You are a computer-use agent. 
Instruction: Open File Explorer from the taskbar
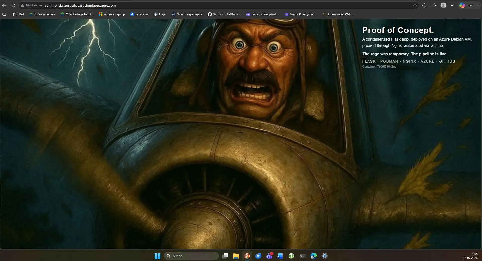236,256
